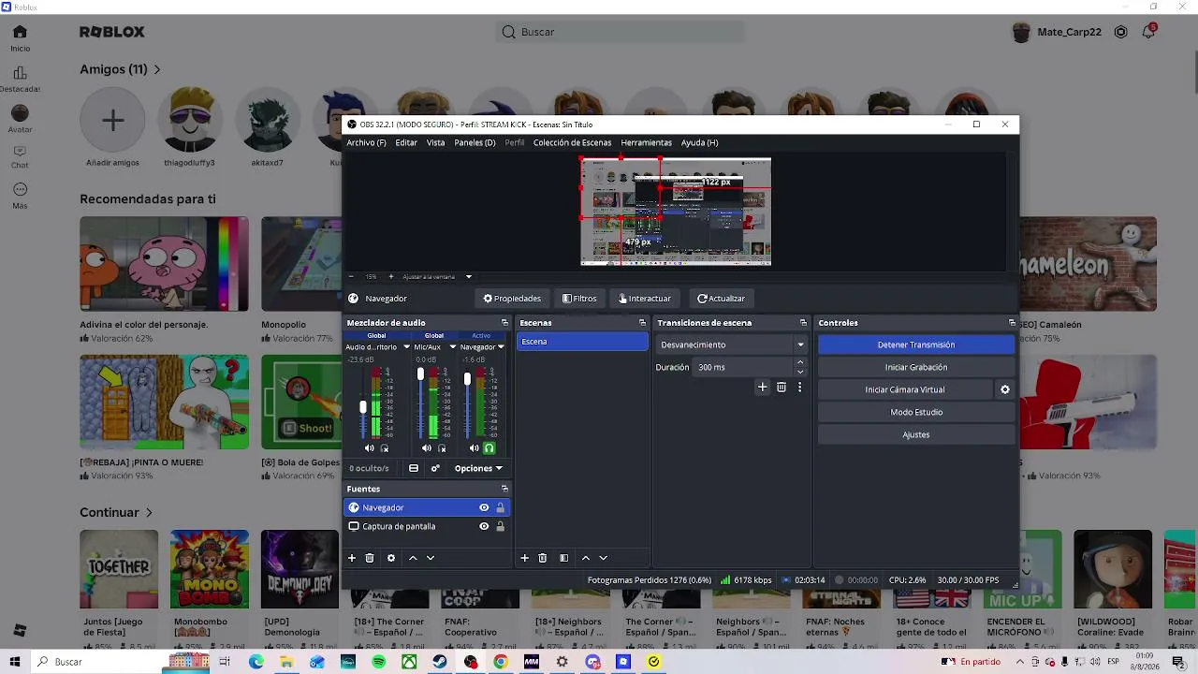This screenshot has height=674, width=1198.
Task: Mute the Audio del escritorio channel
Action: (x=369, y=448)
